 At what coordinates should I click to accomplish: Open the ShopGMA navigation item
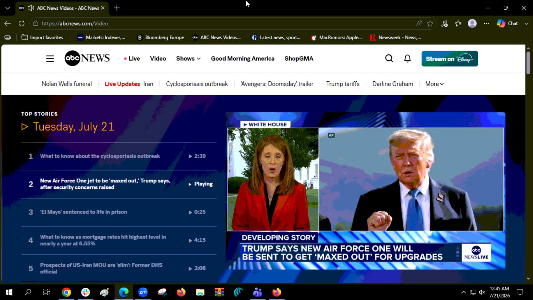299,59
